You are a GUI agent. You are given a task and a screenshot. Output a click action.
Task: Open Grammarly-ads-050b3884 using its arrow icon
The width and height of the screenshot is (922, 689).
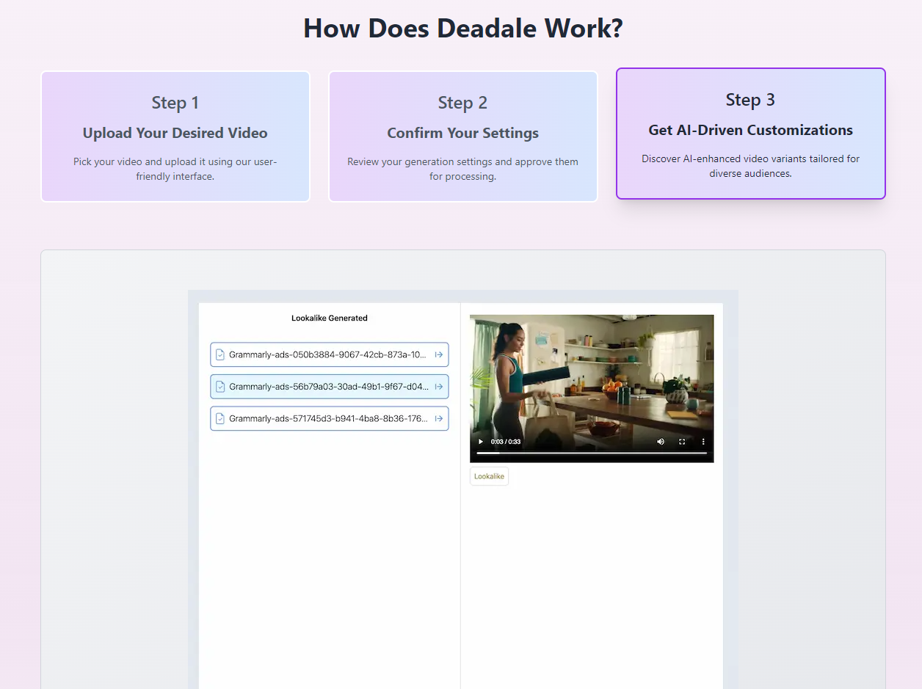pyautogui.click(x=439, y=354)
